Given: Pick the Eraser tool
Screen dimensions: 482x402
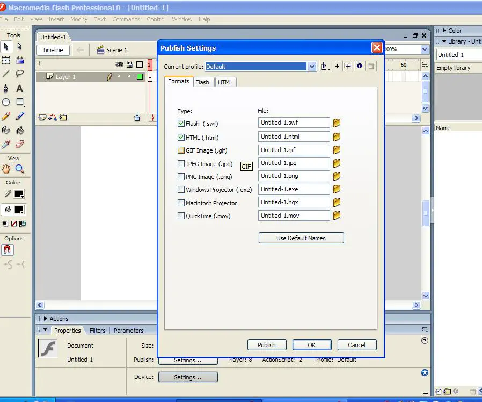Looking at the screenshot, I should 20,144.
